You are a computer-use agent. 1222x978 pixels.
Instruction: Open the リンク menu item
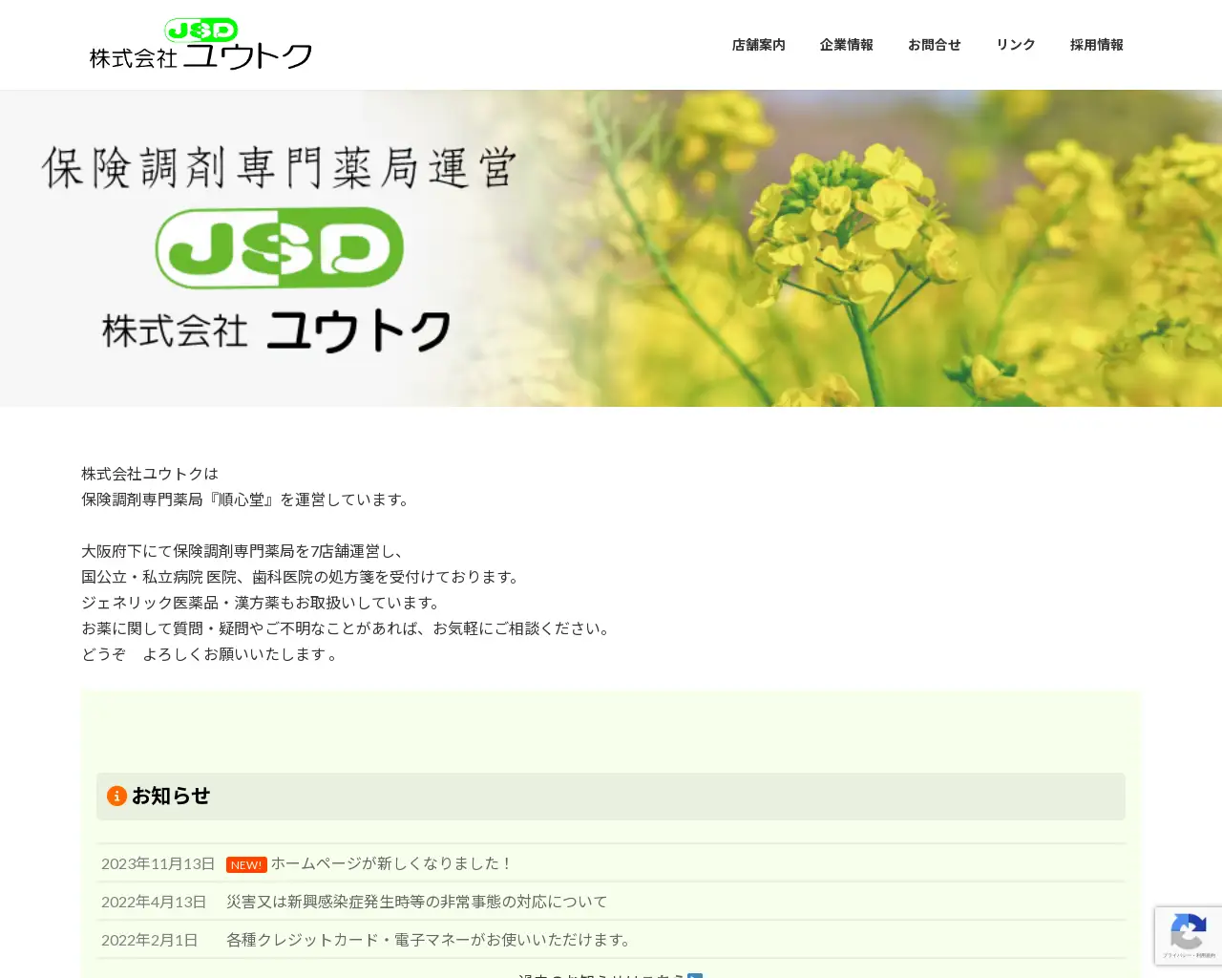pyautogui.click(x=1015, y=45)
